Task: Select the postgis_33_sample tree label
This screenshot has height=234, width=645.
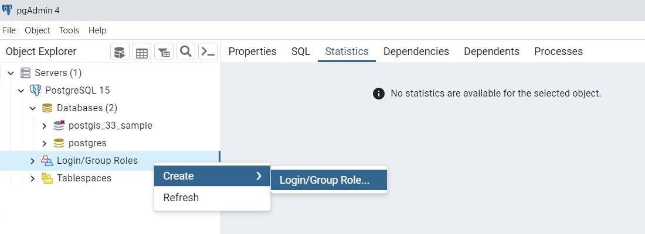Action: pos(111,126)
